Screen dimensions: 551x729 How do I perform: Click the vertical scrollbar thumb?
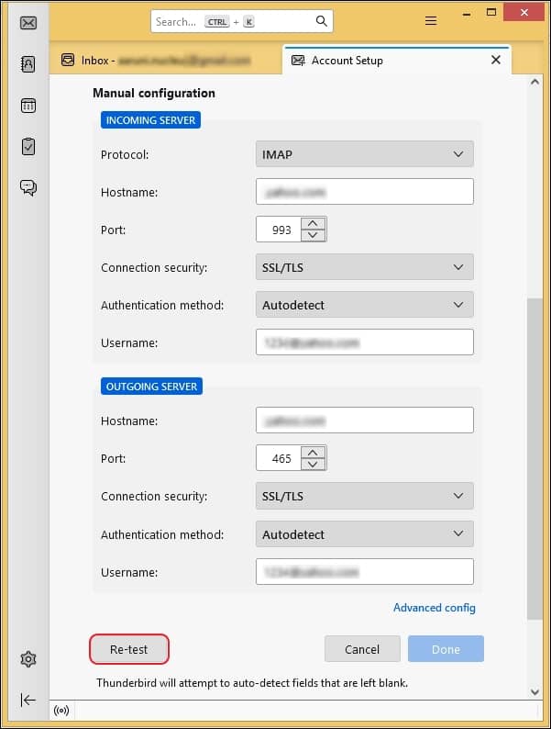[534, 458]
